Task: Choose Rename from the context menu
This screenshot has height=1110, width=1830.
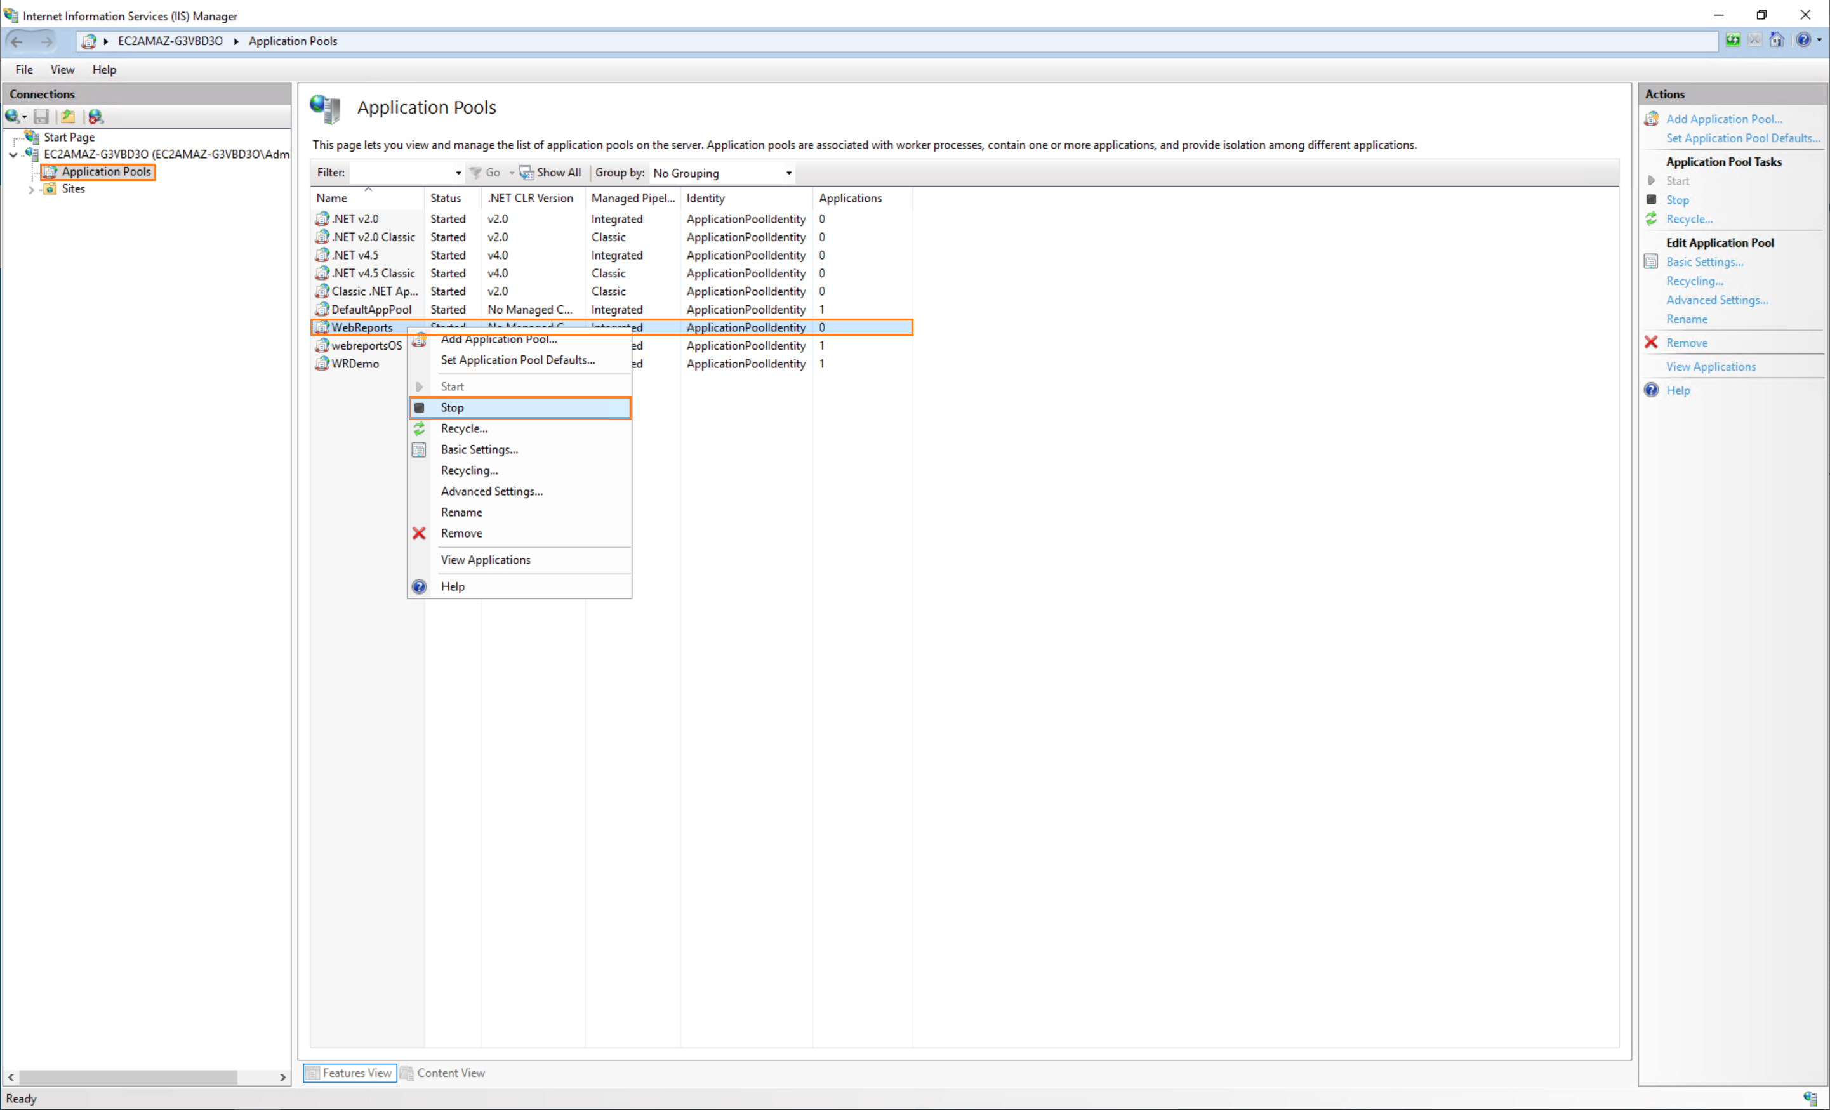Action: (520, 512)
